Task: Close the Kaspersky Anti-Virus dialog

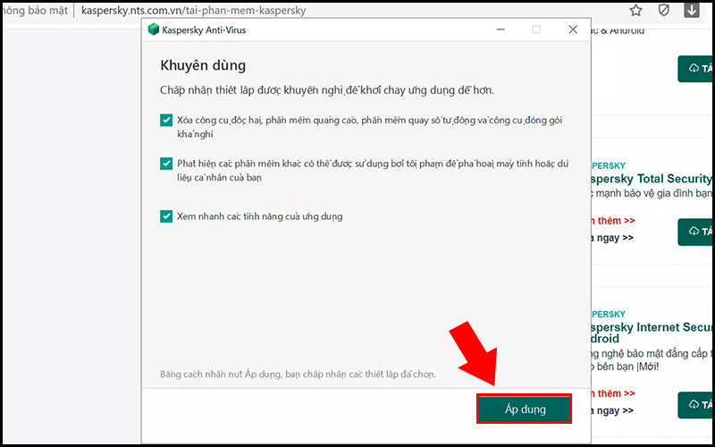Action: [573, 30]
